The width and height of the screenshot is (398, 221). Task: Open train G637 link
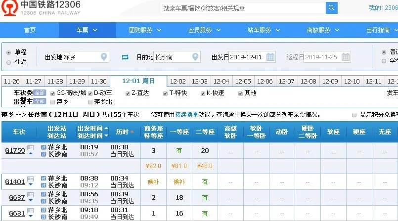click(x=17, y=197)
